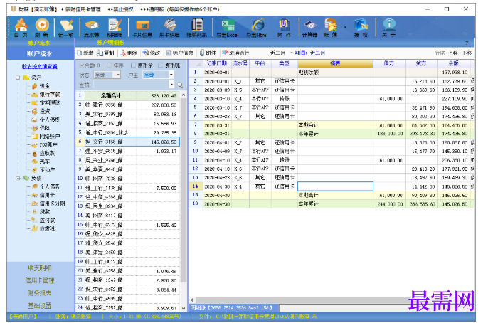The width and height of the screenshot is (488, 323).
Task: Click the account list vertical scrollbar
Action: click(184, 190)
